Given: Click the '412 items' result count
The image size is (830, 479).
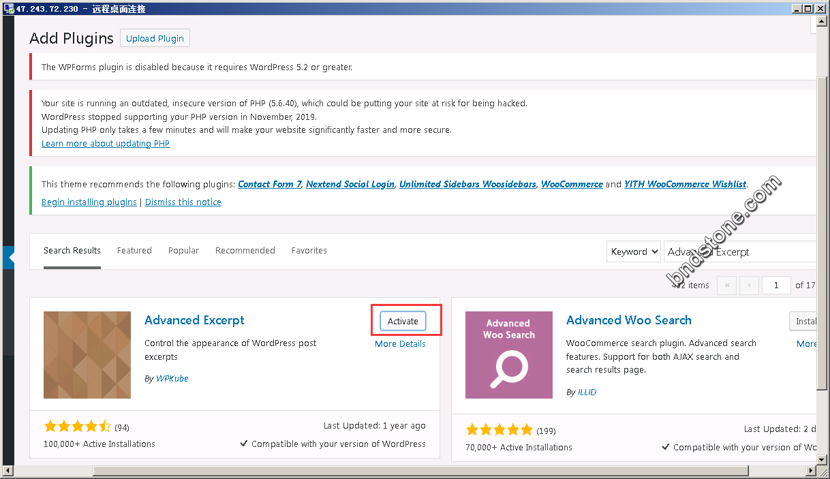Looking at the screenshot, I should (x=690, y=285).
